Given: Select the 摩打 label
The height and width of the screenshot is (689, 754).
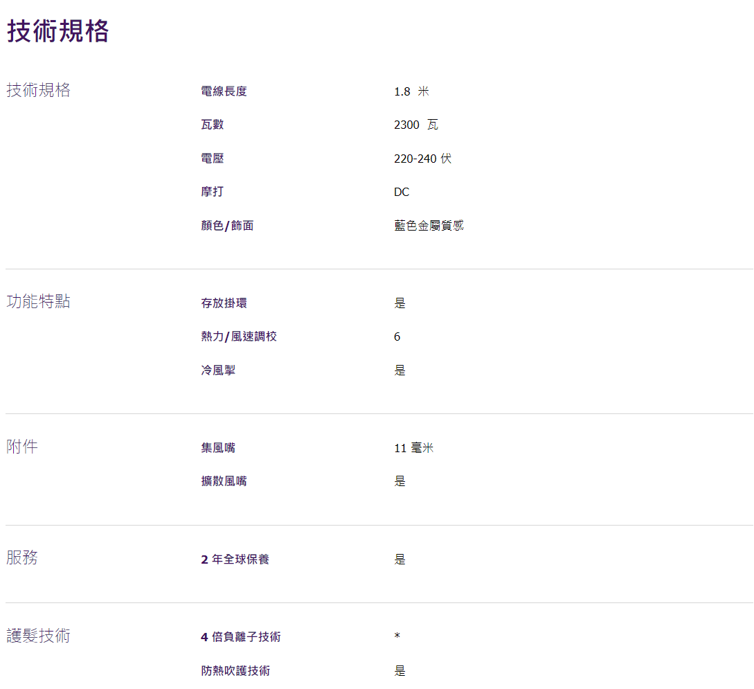Looking at the screenshot, I should point(213,192).
